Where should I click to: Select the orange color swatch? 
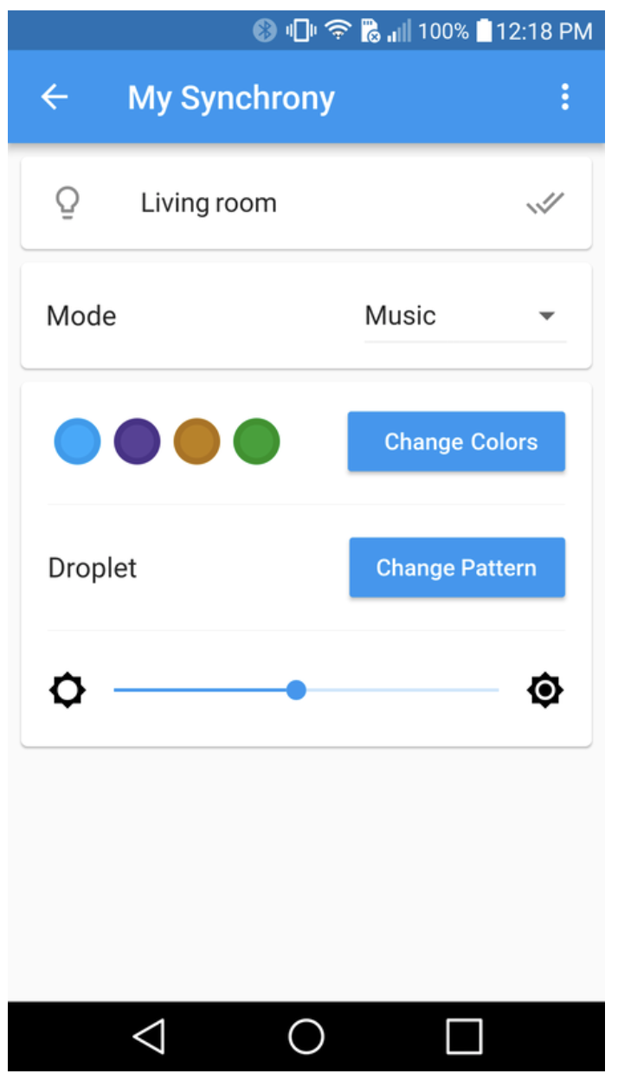tap(196, 441)
